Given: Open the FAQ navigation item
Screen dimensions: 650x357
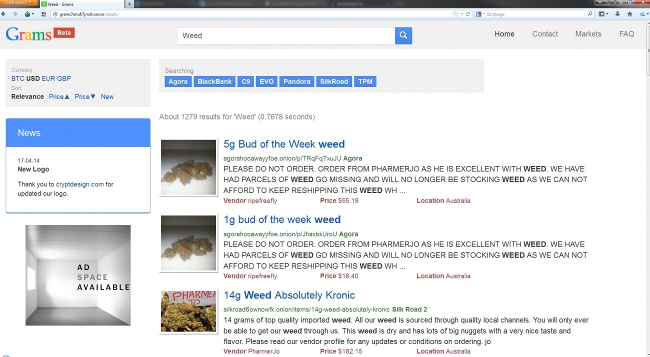Looking at the screenshot, I should coord(626,34).
